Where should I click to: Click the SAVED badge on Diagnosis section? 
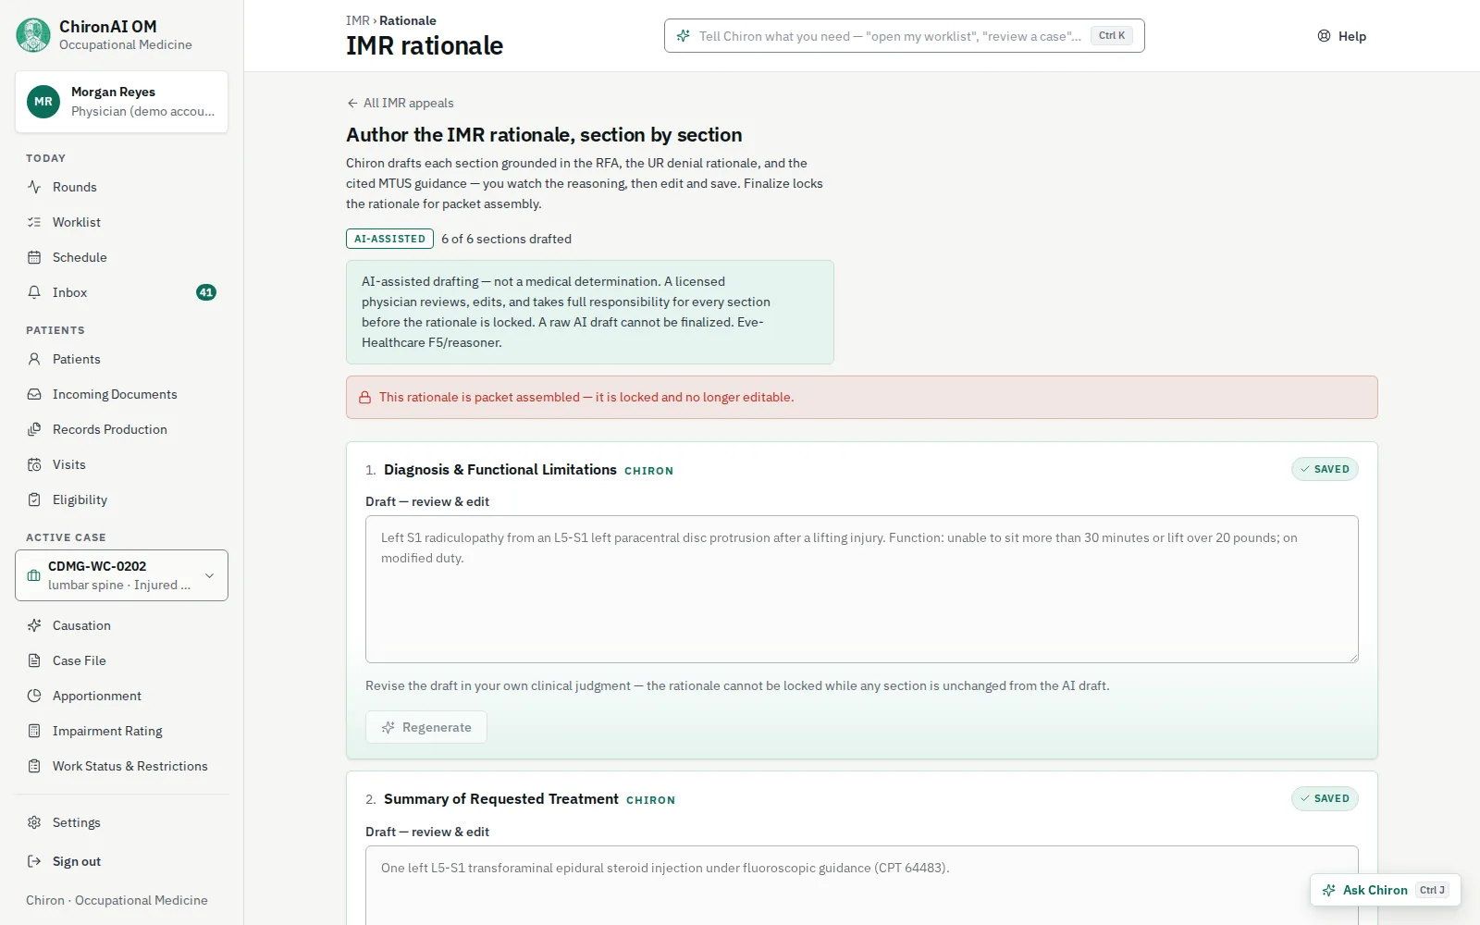[x=1325, y=469]
